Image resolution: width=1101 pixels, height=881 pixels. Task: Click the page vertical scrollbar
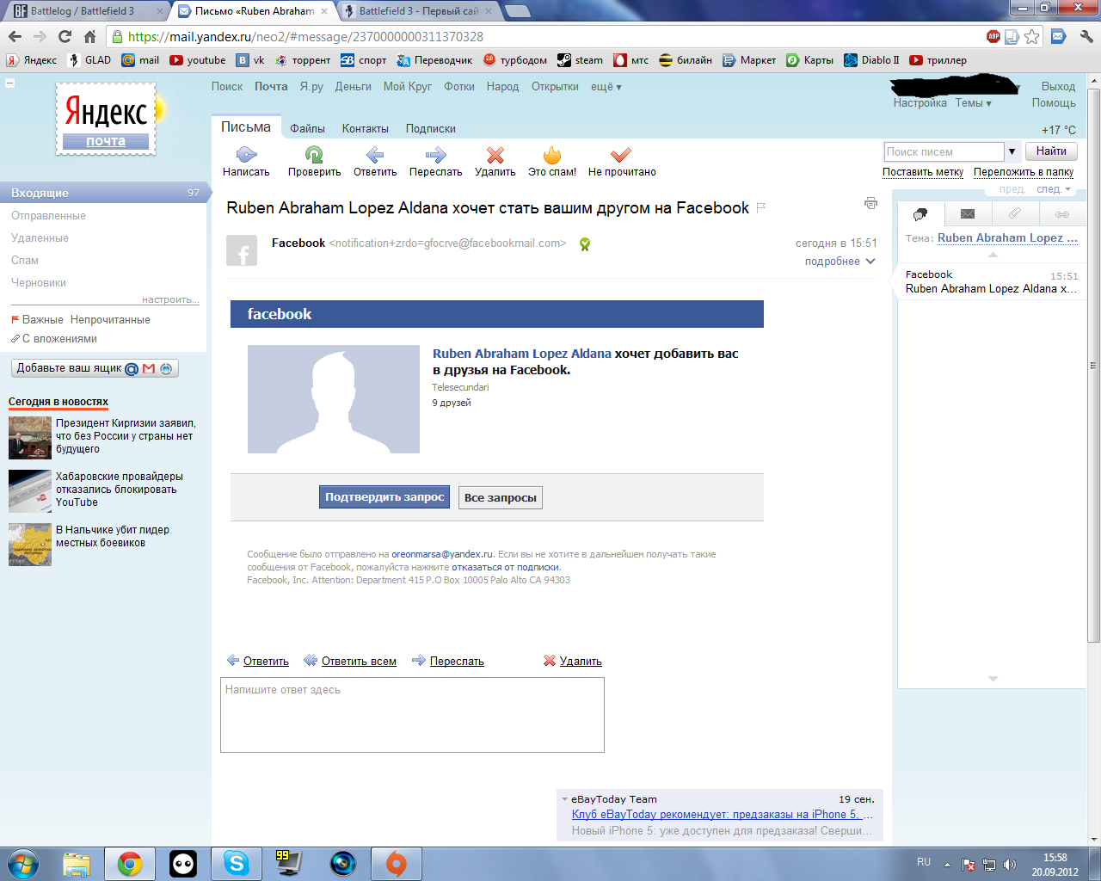pyautogui.click(x=1094, y=366)
